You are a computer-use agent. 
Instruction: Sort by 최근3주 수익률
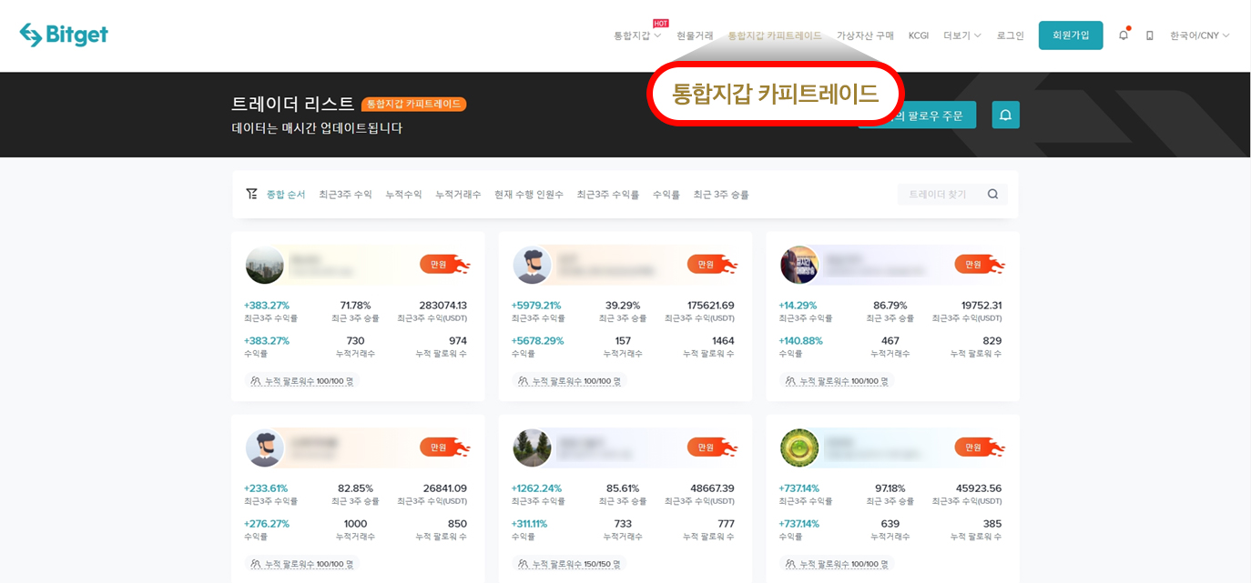point(608,195)
